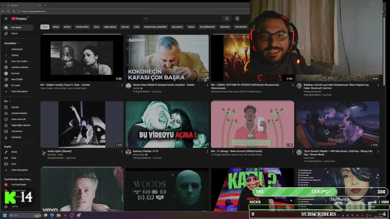Open Korkunç Videolar. V119 title

point(145,151)
